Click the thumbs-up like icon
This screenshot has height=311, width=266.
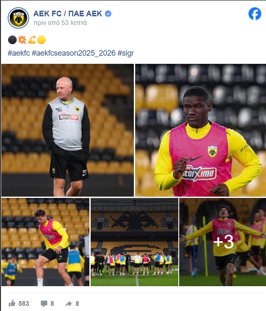(x=12, y=303)
